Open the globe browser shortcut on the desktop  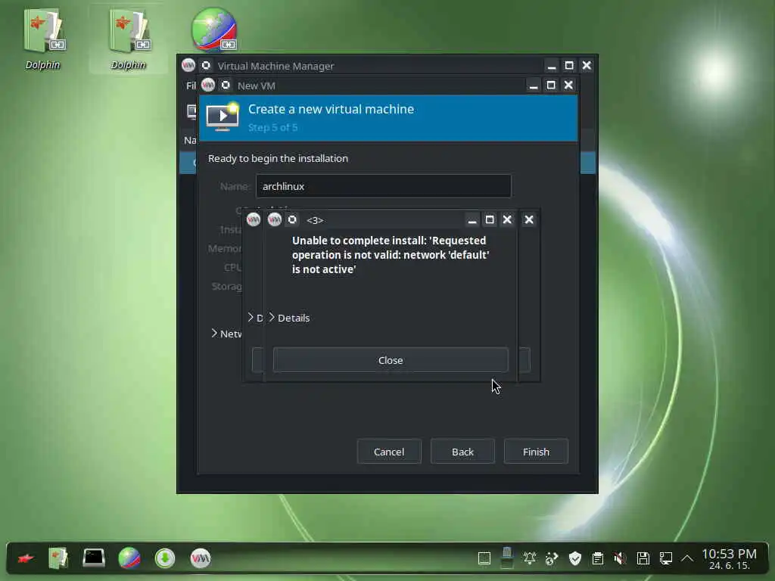[x=214, y=30]
